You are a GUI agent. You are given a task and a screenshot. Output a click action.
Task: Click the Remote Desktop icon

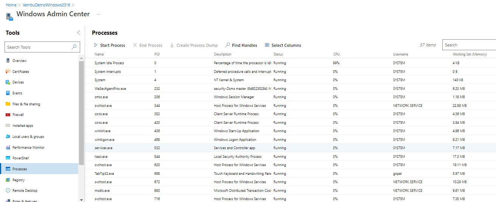[8, 191]
